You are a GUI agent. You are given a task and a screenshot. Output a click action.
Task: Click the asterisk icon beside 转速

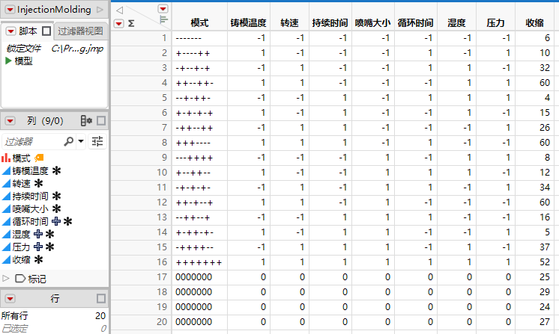(38, 183)
